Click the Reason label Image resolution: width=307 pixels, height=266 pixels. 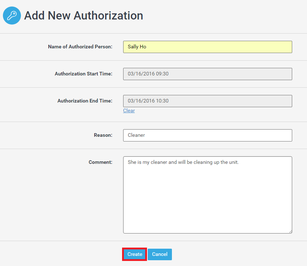[x=103, y=135]
